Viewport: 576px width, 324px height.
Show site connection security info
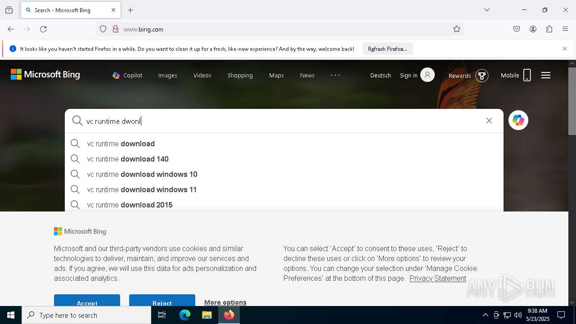116,29
